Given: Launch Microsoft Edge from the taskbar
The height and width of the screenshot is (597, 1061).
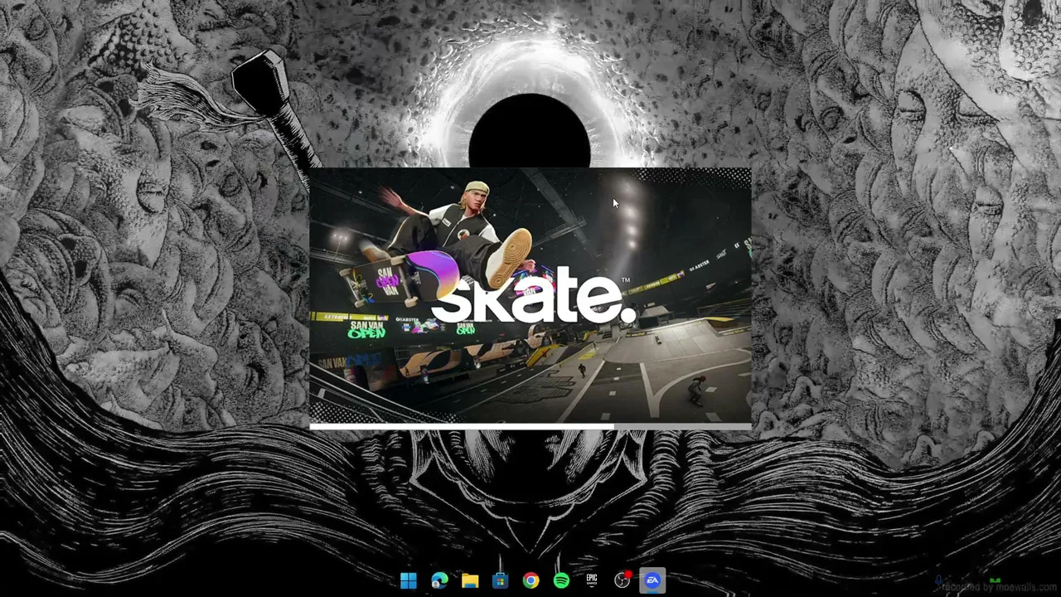Looking at the screenshot, I should [x=439, y=580].
